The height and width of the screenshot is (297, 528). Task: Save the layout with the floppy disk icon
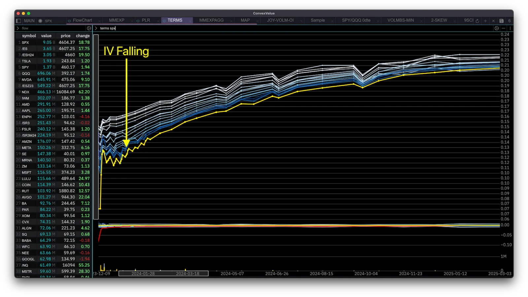click(x=502, y=21)
